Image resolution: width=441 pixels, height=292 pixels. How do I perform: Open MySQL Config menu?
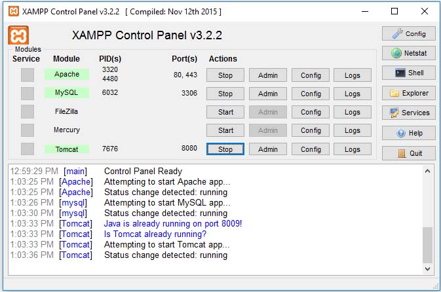tap(311, 94)
